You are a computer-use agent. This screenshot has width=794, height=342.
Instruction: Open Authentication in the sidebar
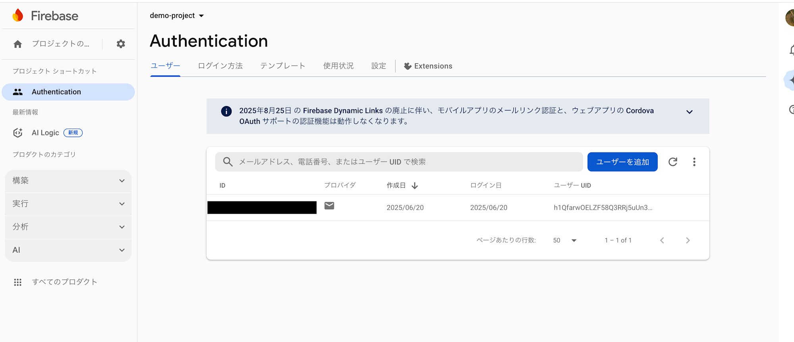[x=68, y=92]
